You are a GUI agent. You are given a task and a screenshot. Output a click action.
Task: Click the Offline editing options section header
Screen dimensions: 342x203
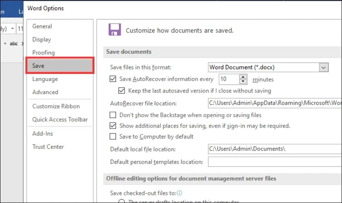[x=191, y=179]
